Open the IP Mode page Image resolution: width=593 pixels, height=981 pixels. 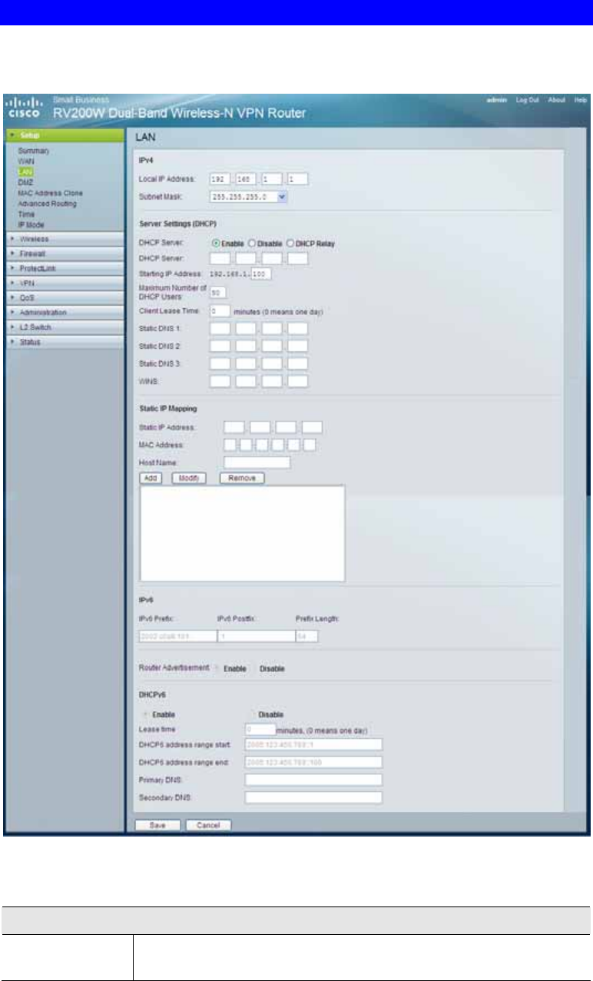pyautogui.click(x=32, y=225)
